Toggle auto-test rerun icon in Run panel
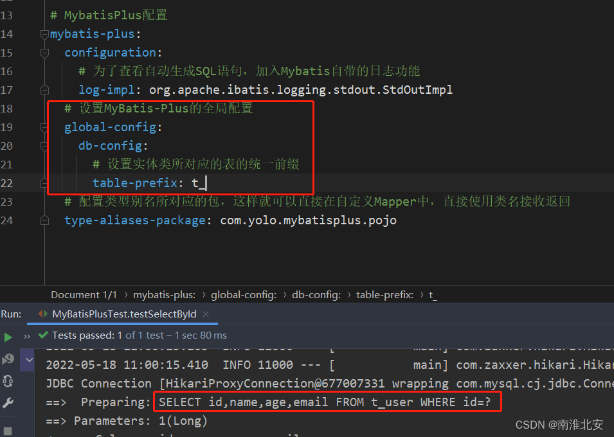 point(8,381)
